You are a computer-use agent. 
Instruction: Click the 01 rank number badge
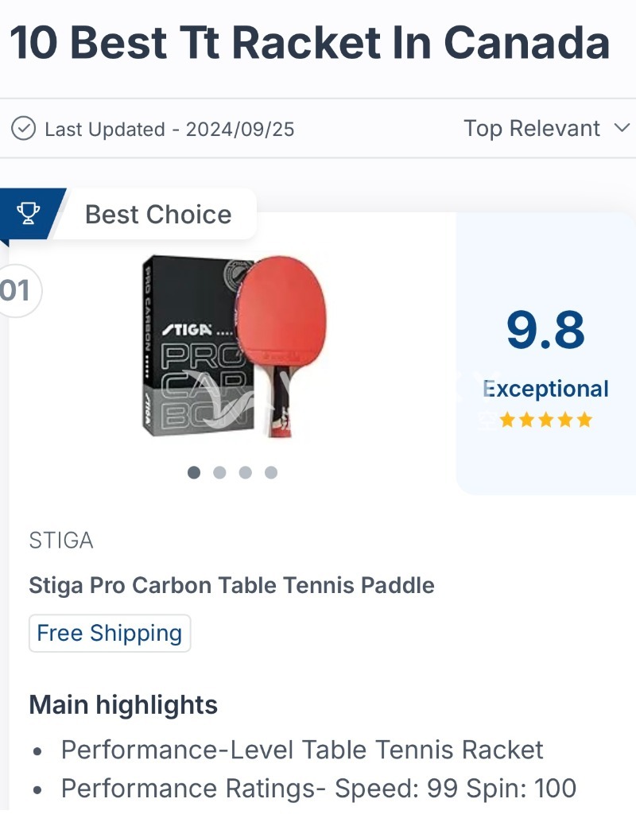(16, 291)
